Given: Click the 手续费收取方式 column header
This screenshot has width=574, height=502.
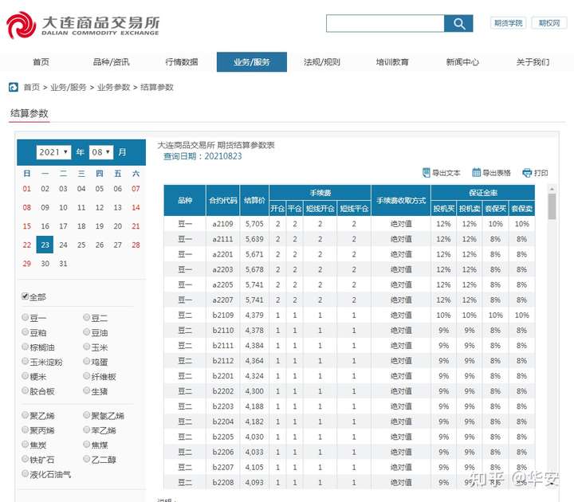Looking at the screenshot, I should (x=401, y=200).
